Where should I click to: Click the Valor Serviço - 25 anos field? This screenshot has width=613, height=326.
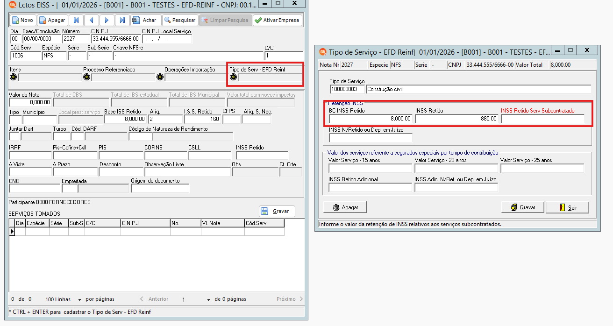(542, 168)
